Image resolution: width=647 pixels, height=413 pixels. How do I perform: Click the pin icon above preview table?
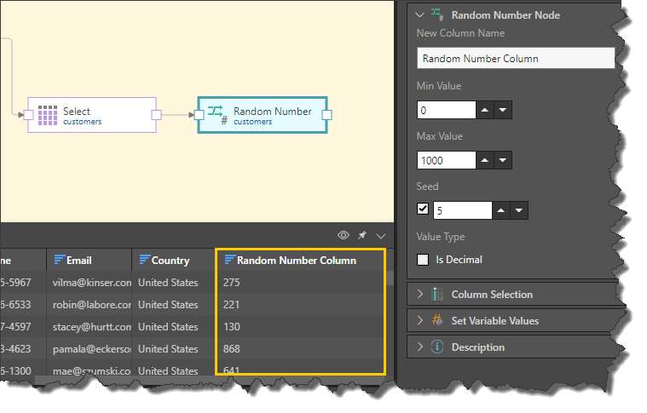click(x=362, y=235)
